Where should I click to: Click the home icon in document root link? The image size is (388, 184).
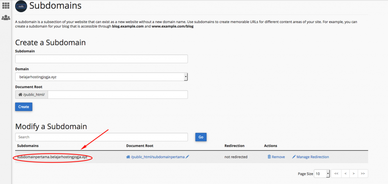click(x=128, y=157)
